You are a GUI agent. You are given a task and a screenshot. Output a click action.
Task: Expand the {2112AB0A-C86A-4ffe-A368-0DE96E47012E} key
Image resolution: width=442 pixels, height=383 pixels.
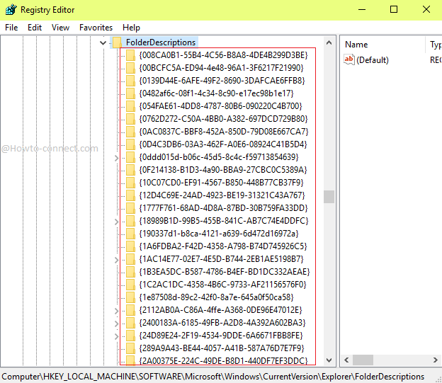click(116, 311)
